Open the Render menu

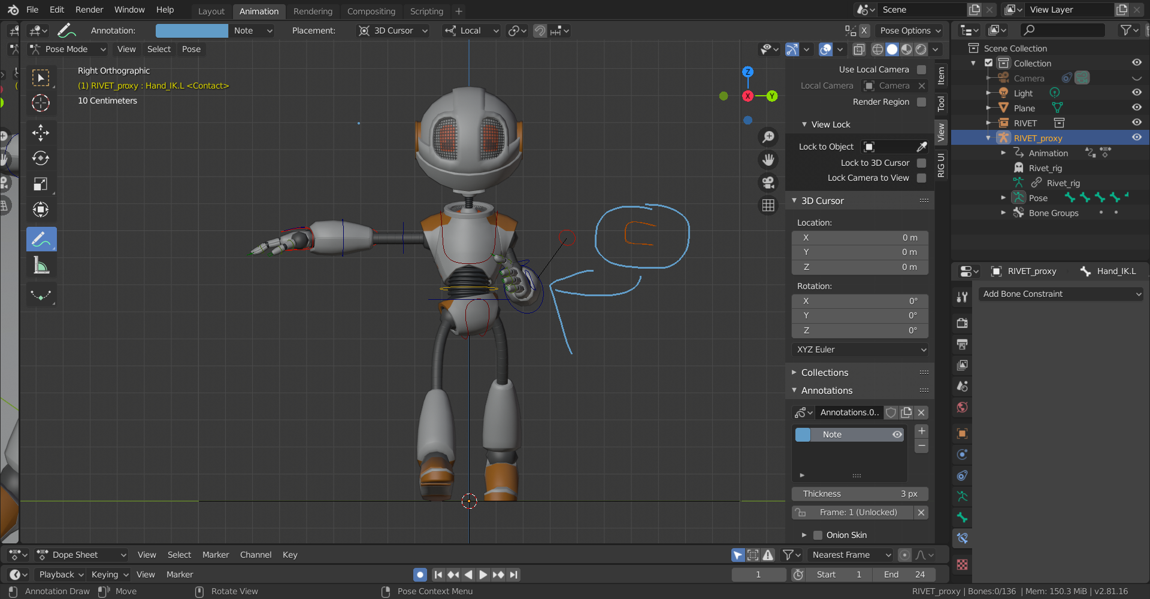89,10
